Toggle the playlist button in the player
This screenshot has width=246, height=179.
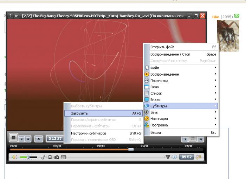pos(192,139)
